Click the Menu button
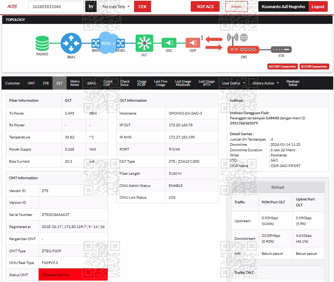 [236, 7]
